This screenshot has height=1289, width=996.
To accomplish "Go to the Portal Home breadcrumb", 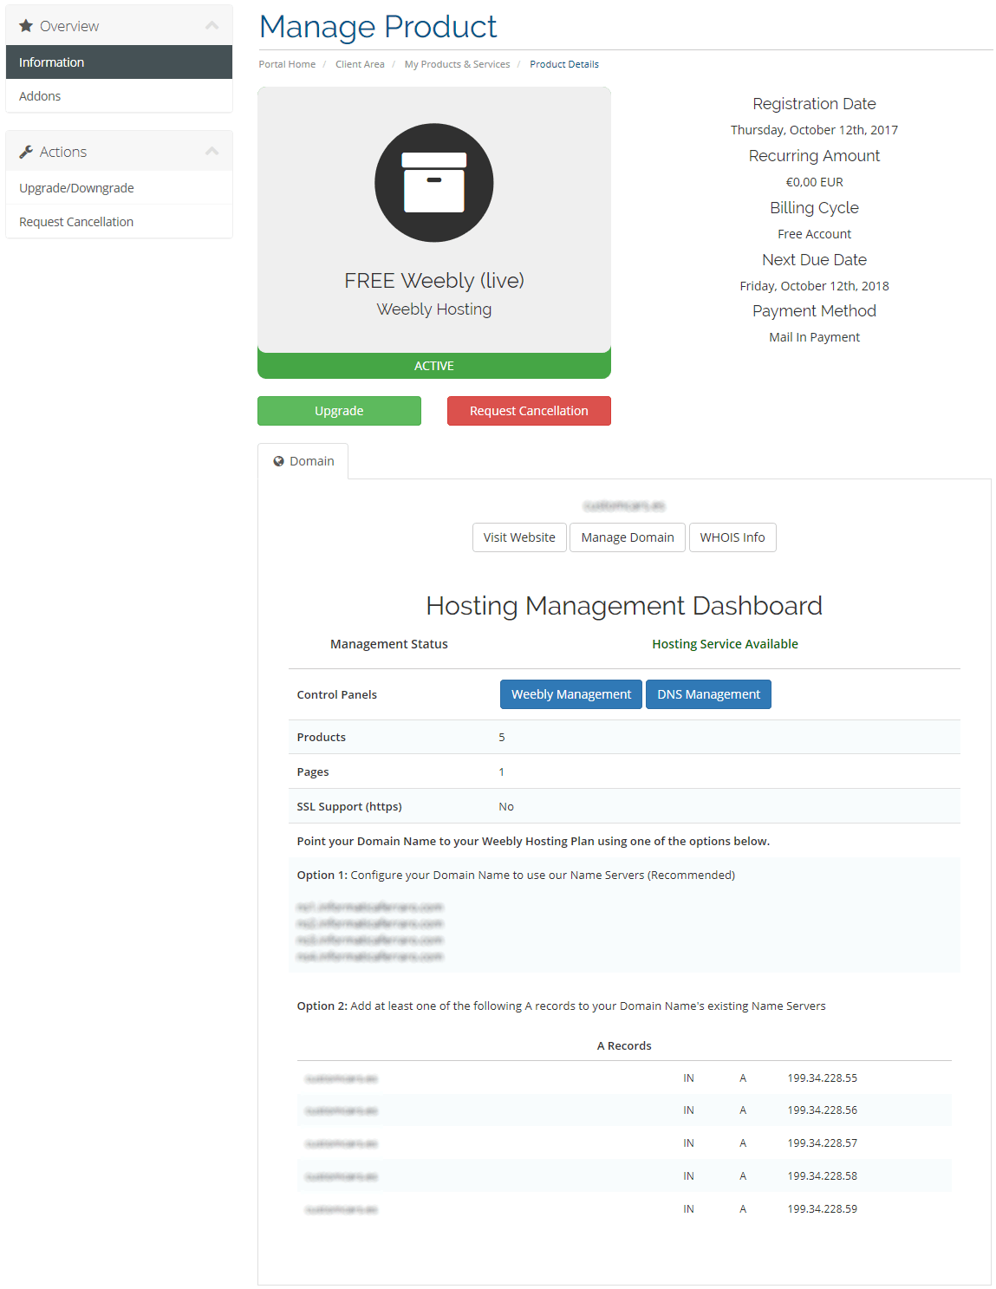I will [x=287, y=64].
